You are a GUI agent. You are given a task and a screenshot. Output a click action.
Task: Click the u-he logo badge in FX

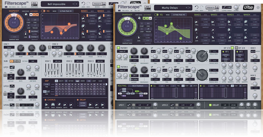(x=248, y=7)
